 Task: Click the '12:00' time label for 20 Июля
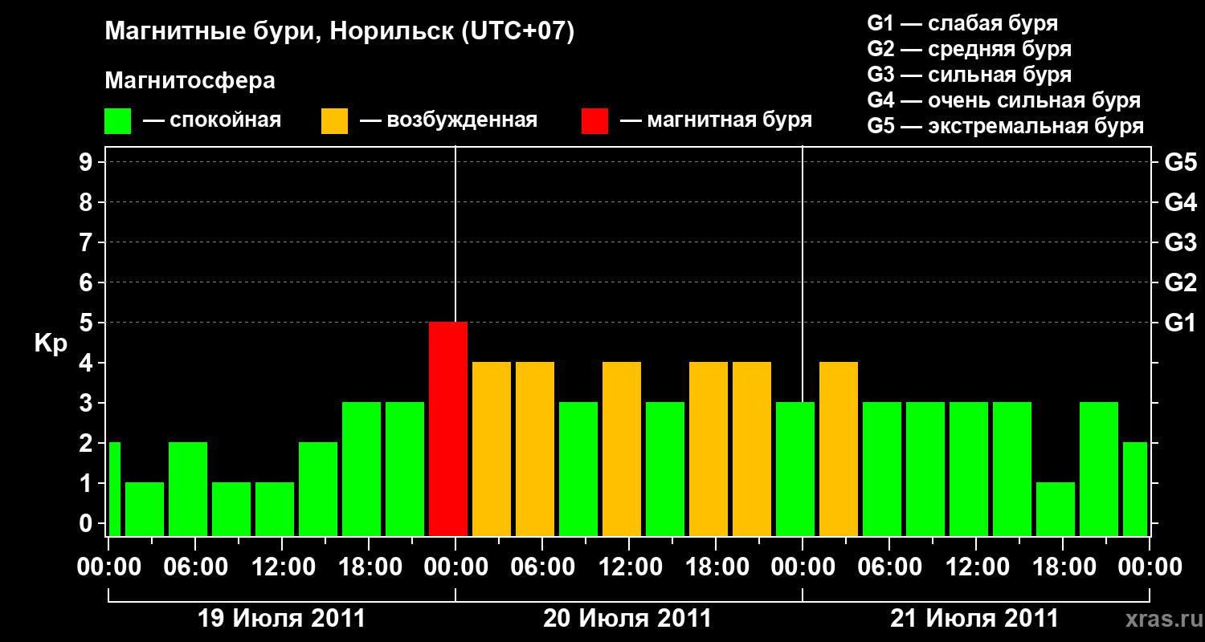click(629, 567)
